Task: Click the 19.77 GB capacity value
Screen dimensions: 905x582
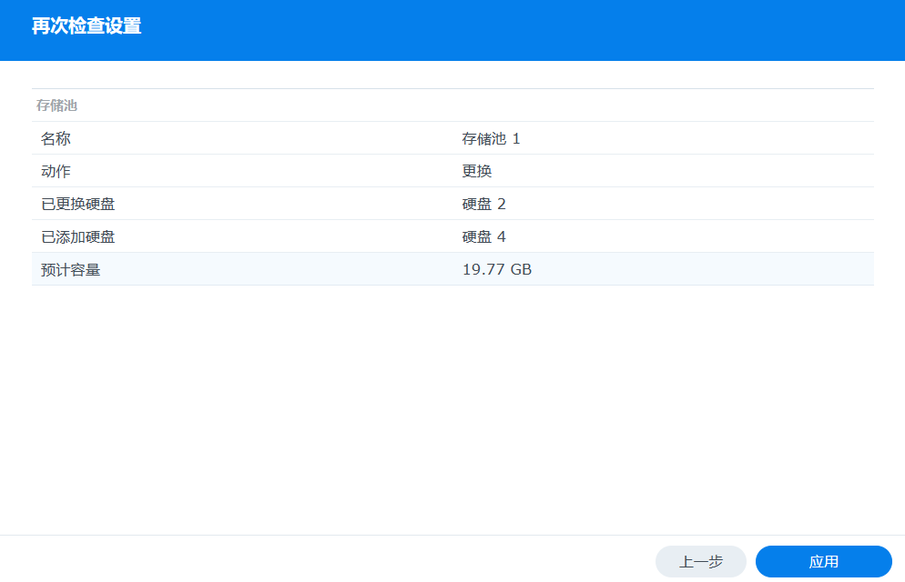Action: 497,270
